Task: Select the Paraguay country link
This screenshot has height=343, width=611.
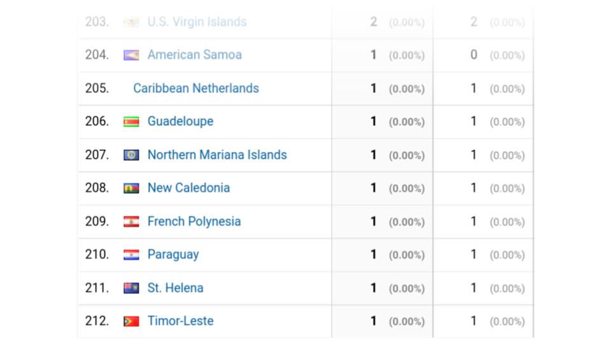Action: [173, 255]
